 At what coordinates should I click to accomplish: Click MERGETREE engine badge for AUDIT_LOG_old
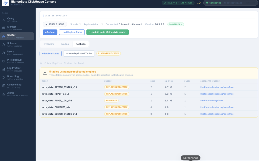[x=112, y=101]
